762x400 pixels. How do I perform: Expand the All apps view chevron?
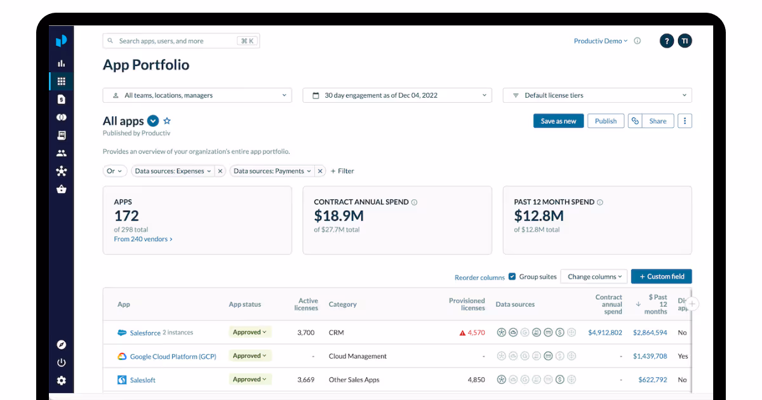153,121
